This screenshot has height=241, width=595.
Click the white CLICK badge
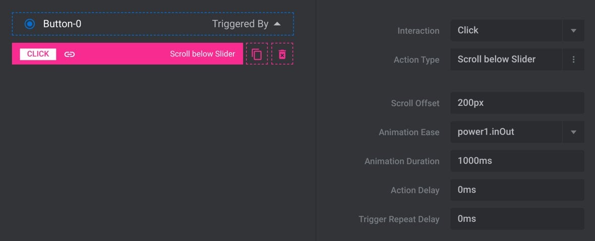point(38,54)
